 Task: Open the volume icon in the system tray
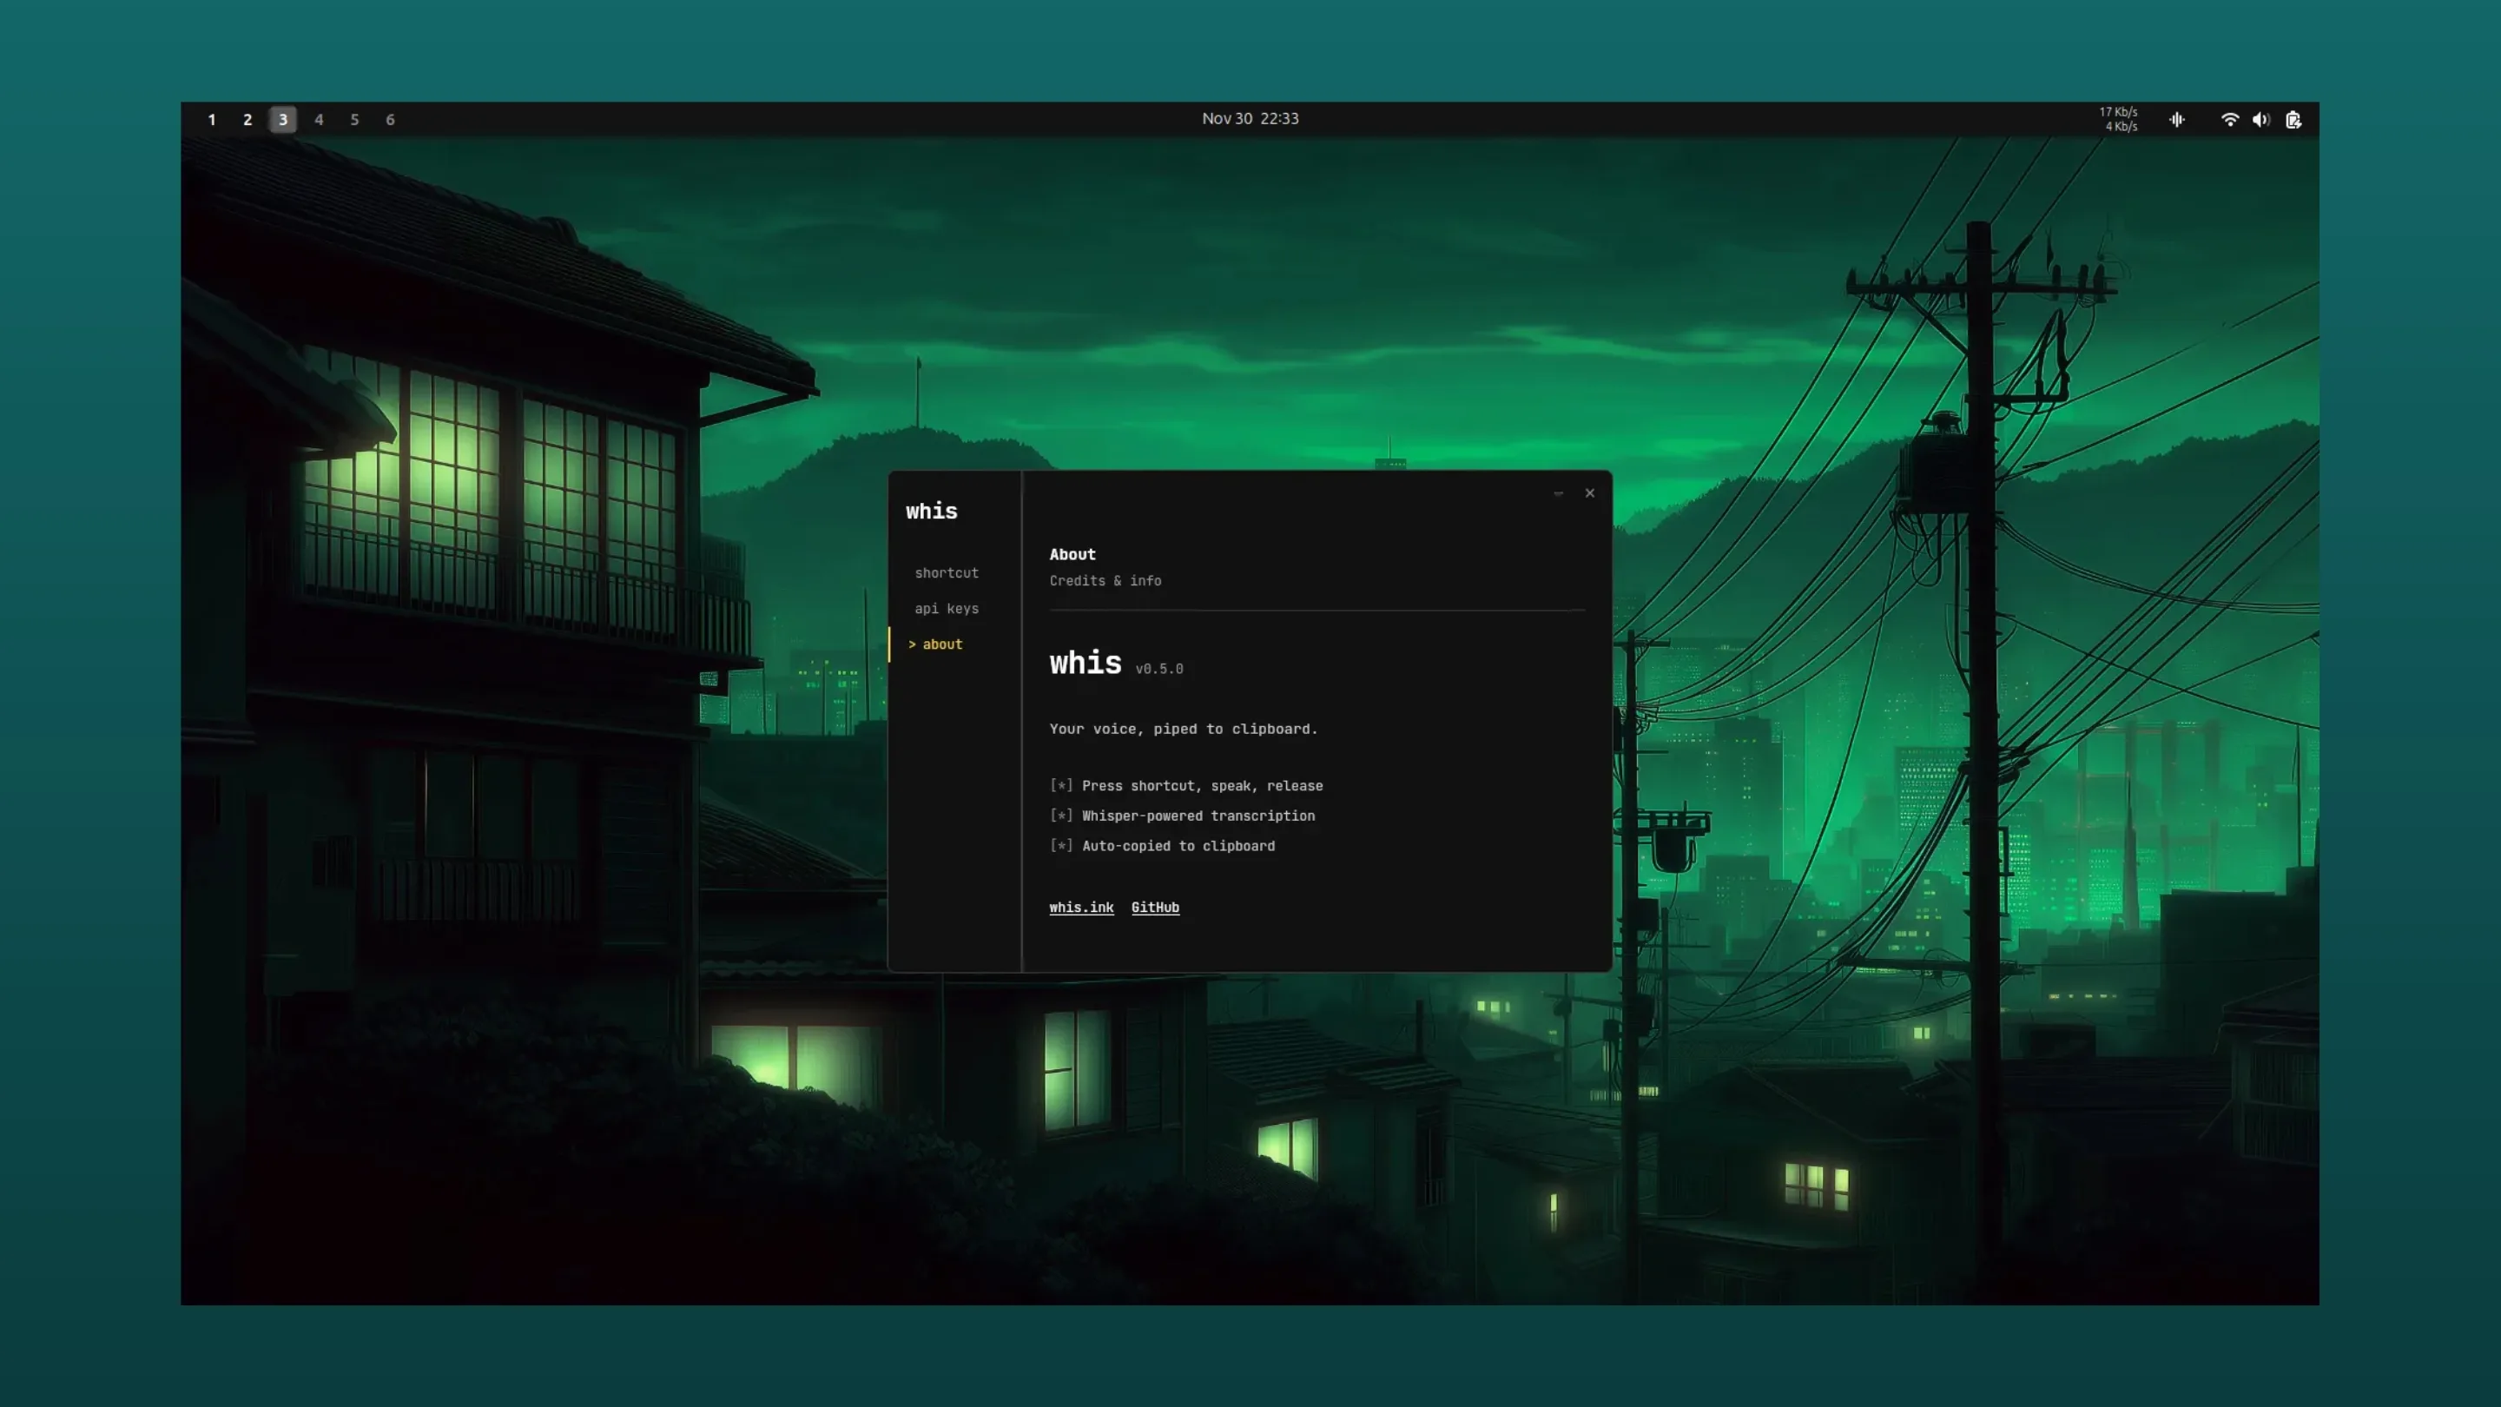click(2261, 118)
